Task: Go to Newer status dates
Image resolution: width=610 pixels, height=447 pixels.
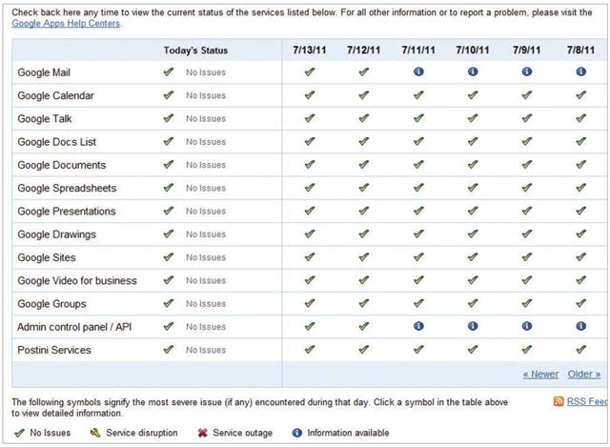Action: point(540,375)
